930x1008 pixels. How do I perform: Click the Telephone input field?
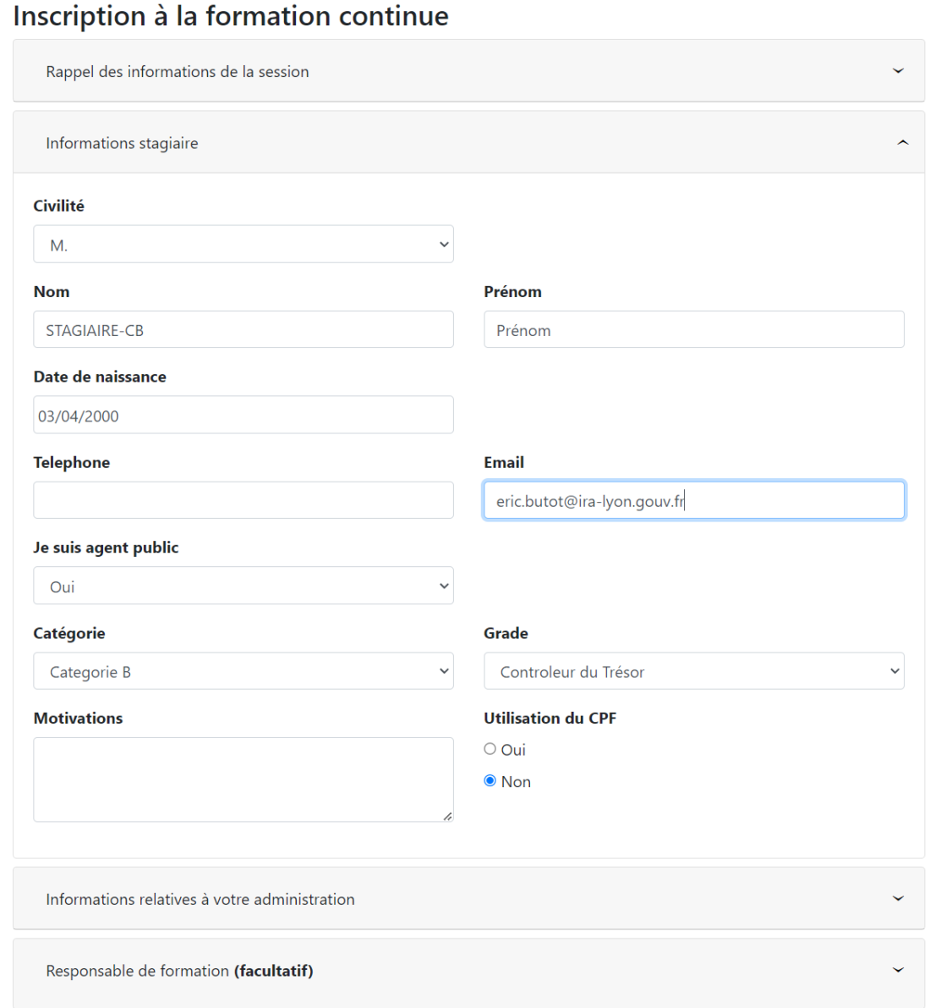point(243,499)
